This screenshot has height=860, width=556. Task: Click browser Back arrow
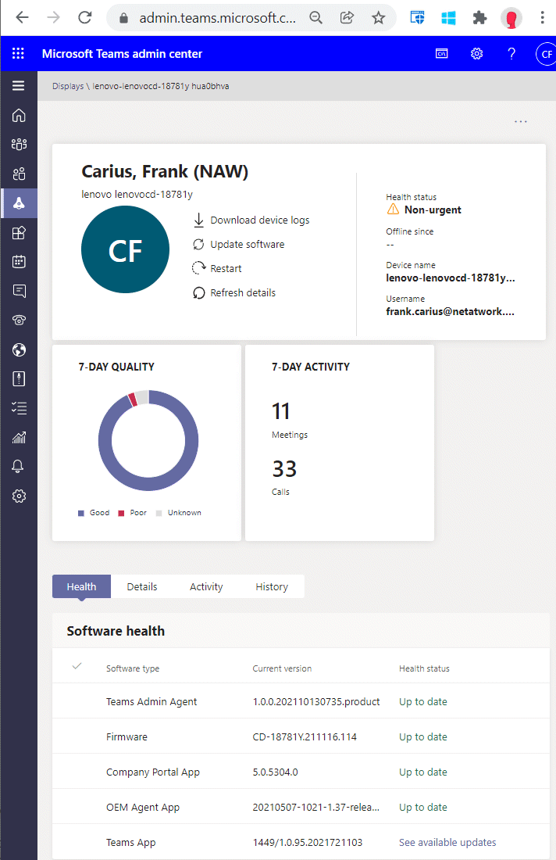(x=23, y=17)
